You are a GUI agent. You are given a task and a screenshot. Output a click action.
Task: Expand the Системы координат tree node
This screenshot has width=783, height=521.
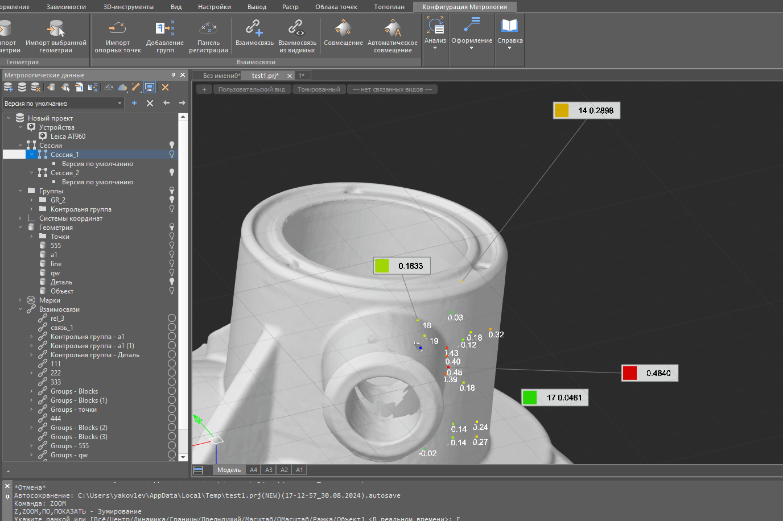click(x=20, y=218)
